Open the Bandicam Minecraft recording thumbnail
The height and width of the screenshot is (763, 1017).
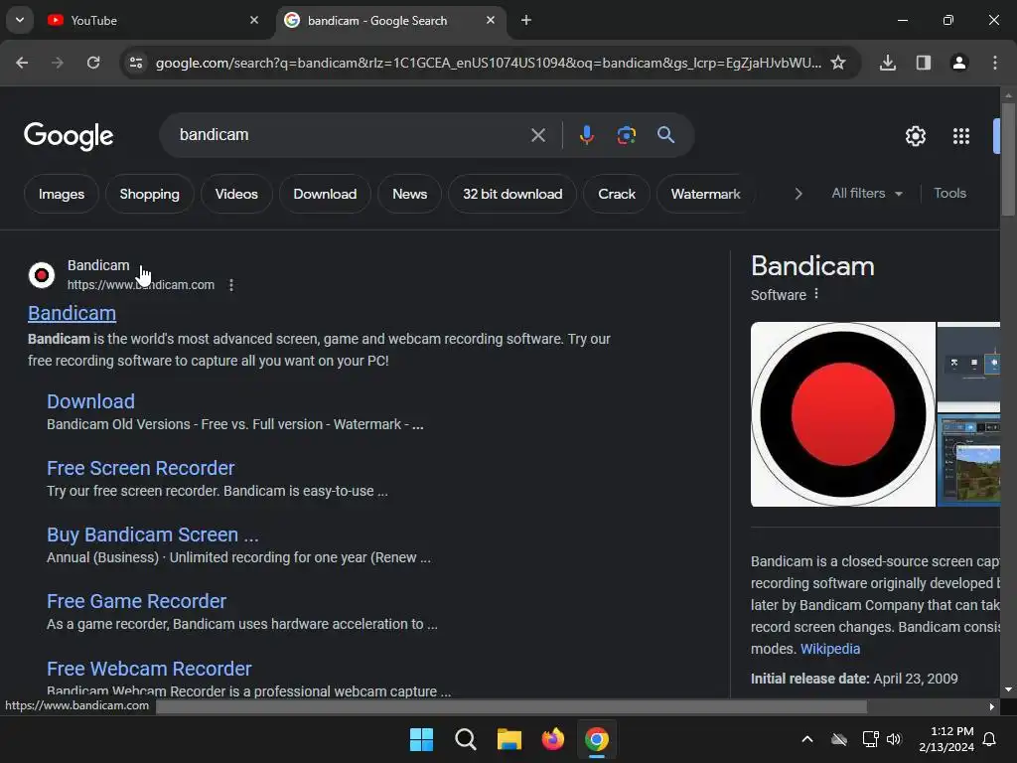pos(968,460)
